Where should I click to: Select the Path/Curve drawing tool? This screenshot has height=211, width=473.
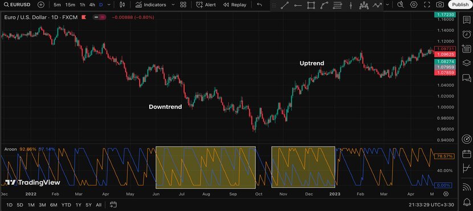tap(324, 5)
